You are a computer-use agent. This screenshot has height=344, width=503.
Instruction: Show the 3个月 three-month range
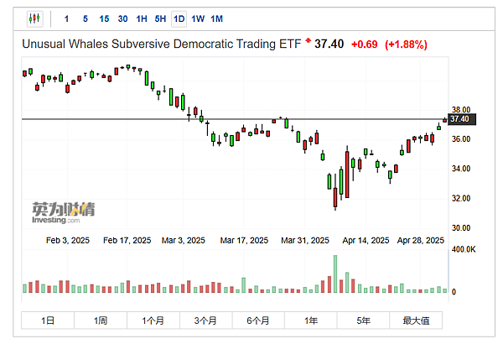coord(205,321)
